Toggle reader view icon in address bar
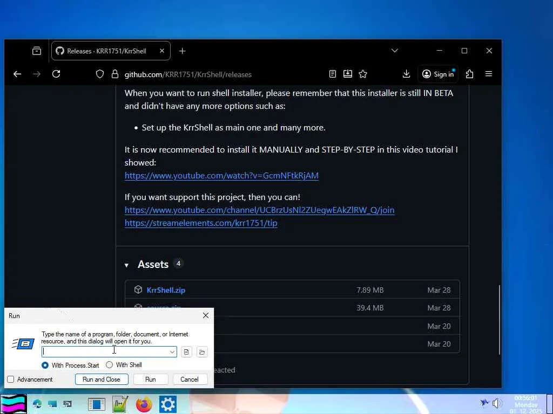The image size is (553, 414). point(332,74)
